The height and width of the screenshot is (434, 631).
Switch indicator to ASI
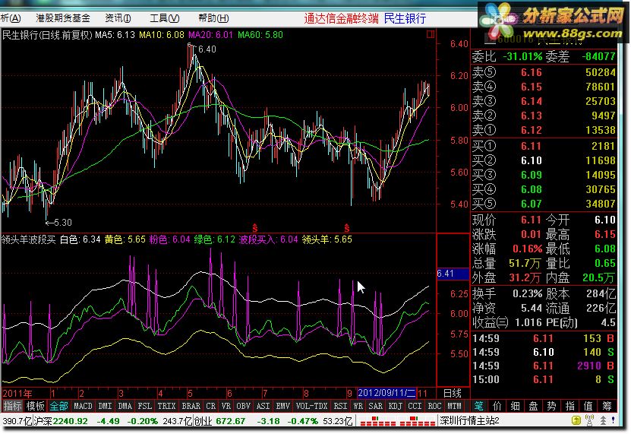(263, 406)
